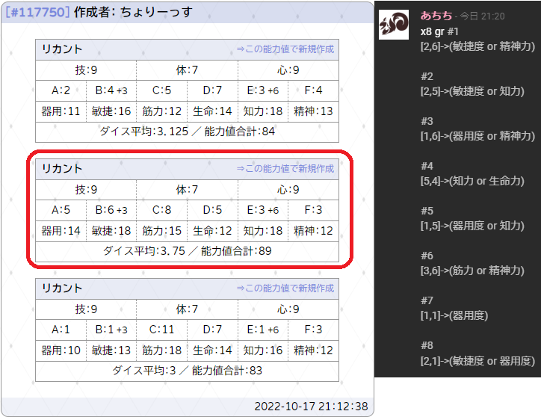541x417 pixels.
Task: Click the 敏捷:18 cell in highlighted table
Action: click(111, 231)
